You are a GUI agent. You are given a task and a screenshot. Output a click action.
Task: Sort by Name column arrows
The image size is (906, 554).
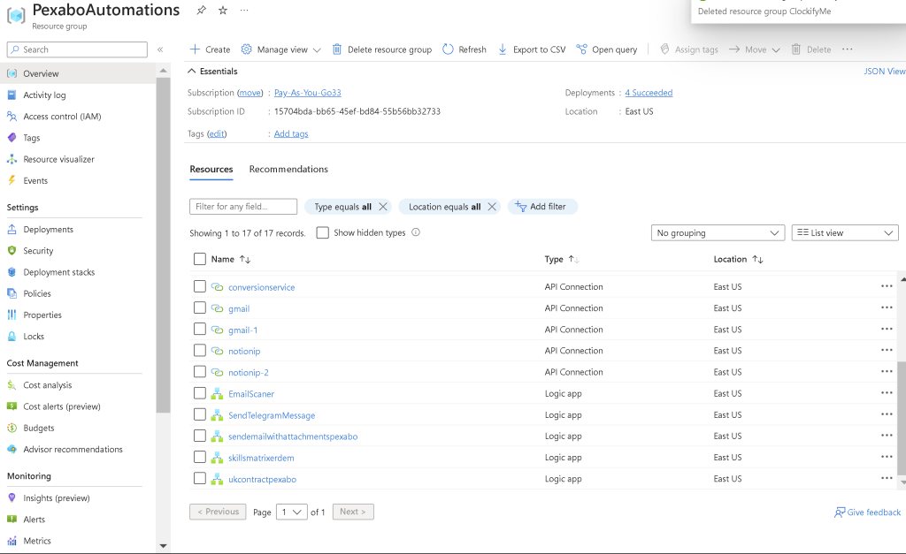tap(245, 260)
